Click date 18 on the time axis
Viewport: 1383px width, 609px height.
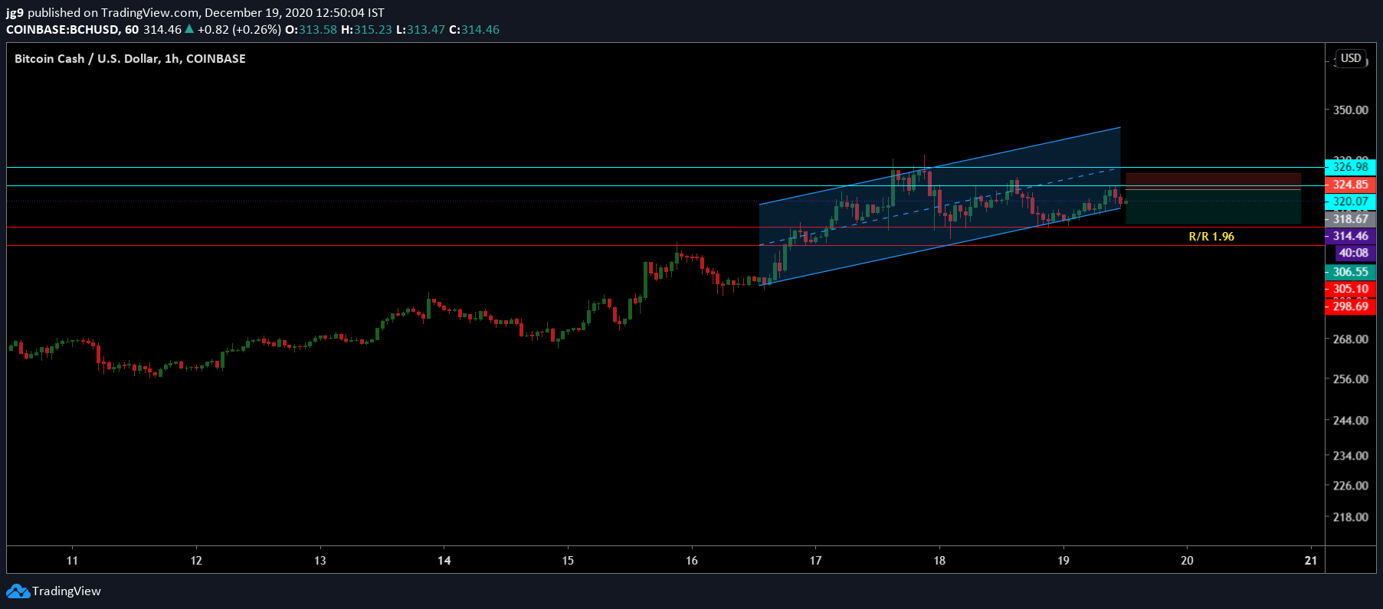pos(939,561)
